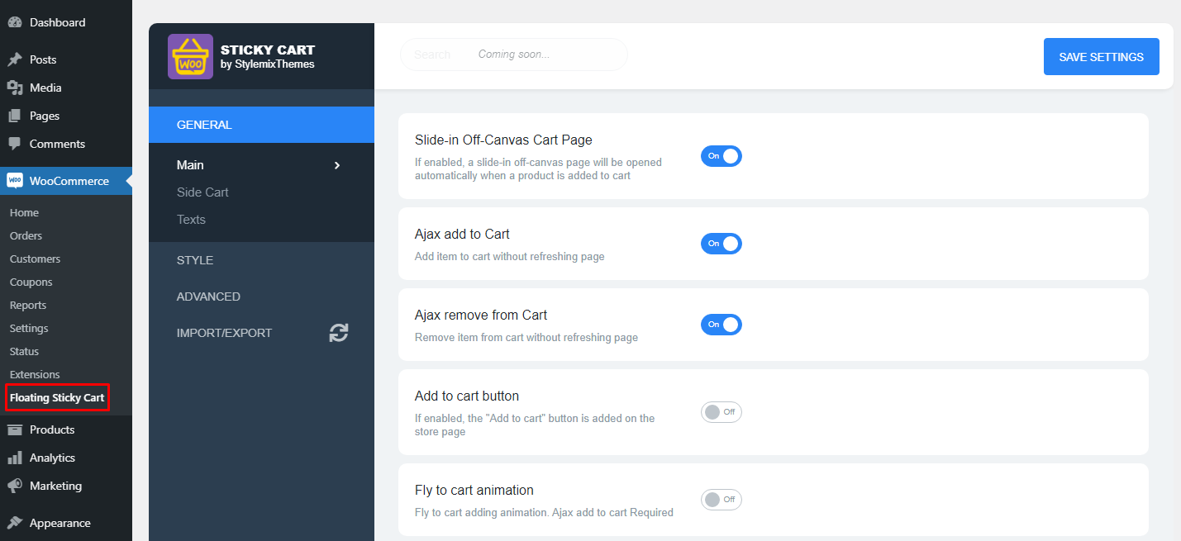This screenshot has height=541, width=1181.
Task: Switch to the ADVANCED tab
Action: point(208,296)
